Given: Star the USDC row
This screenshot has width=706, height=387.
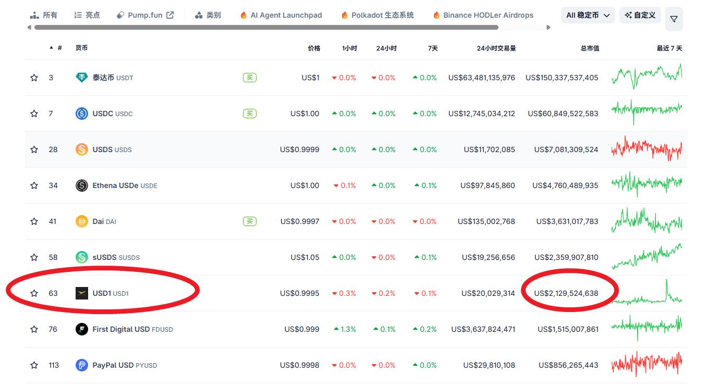Looking at the screenshot, I should click(x=34, y=114).
